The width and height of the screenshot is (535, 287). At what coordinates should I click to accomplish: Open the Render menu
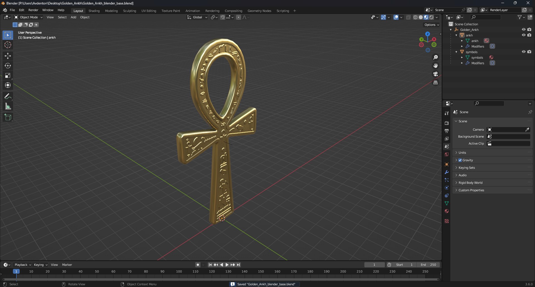click(x=33, y=10)
